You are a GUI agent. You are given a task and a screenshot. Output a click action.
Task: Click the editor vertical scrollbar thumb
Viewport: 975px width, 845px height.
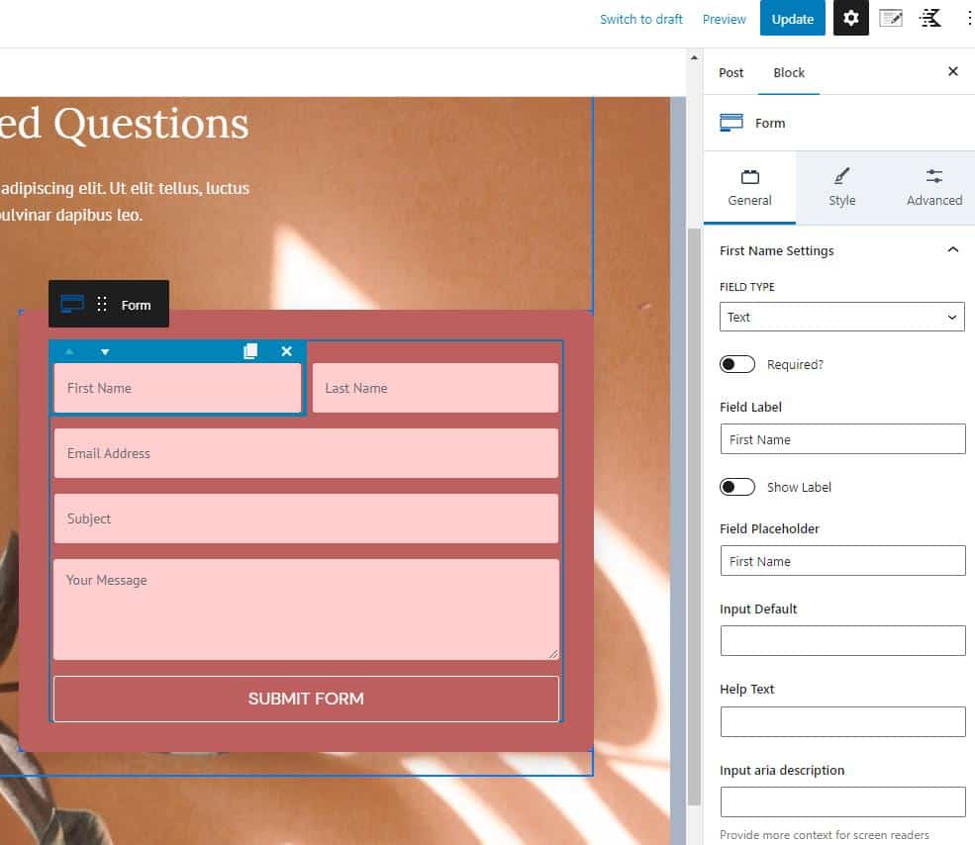[x=694, y=516]
